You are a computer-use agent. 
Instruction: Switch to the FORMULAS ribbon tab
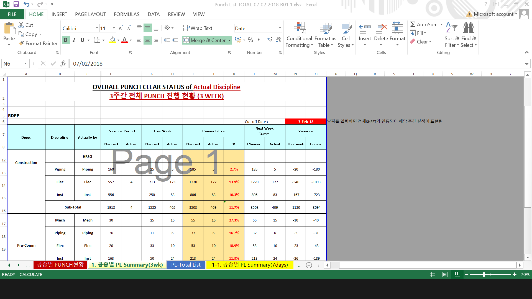(x=127, y=14)
